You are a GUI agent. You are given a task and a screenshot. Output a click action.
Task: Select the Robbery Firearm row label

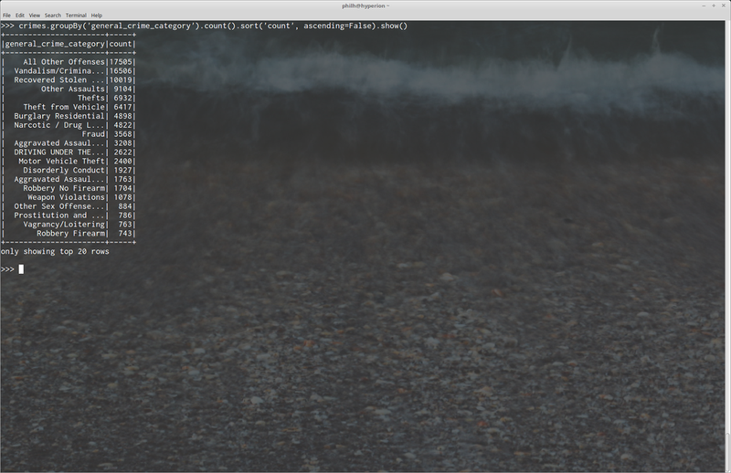pyautogui.click(x=71, y=234)
